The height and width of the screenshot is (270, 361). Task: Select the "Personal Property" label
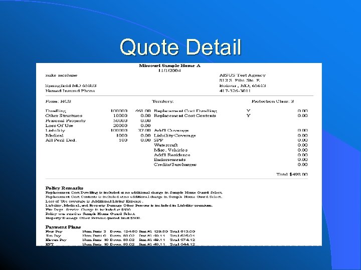(65, 121)
